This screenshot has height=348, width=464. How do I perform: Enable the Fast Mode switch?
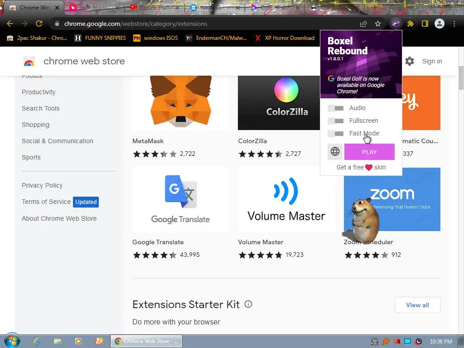(x=336, y=134)
